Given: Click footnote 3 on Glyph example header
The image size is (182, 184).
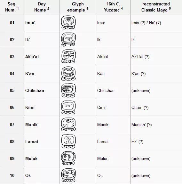Looking at the screenshot, I should tap(87, 9).
